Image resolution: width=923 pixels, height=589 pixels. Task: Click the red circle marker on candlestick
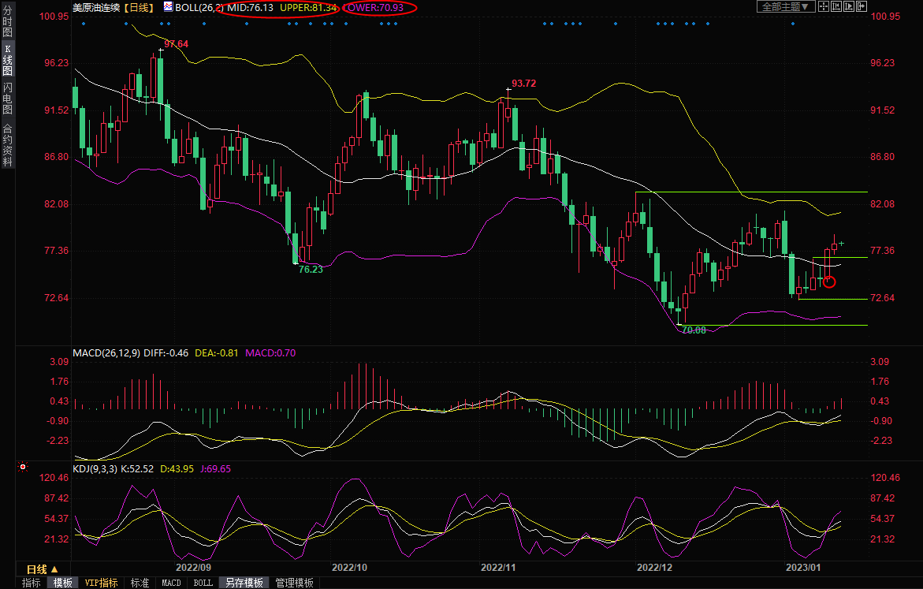(x=829, y=281)
